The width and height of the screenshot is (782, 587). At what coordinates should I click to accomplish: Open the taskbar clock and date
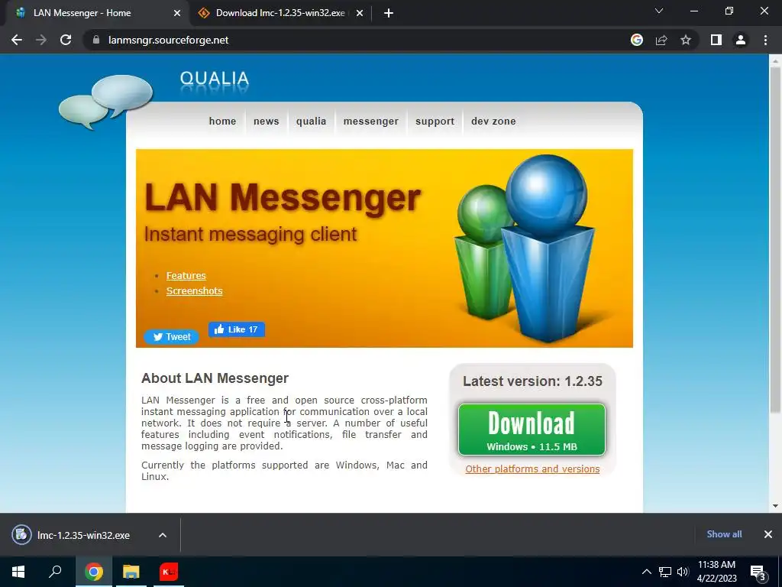[716, 572]
